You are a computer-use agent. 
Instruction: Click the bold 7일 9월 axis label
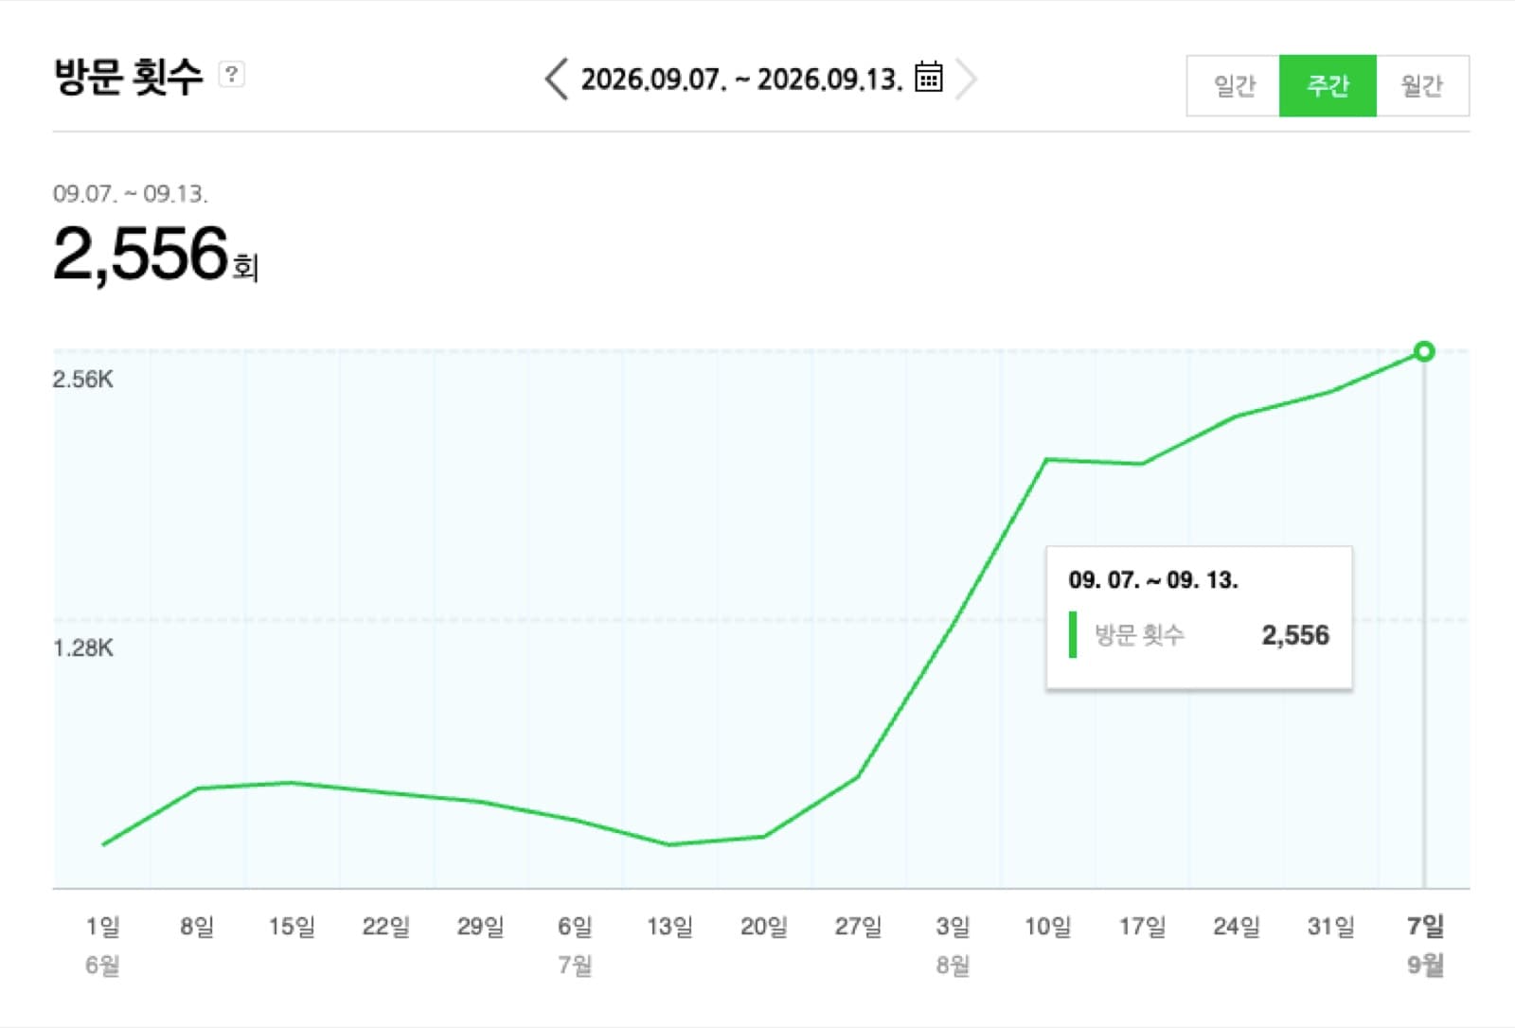point(1425,945)
